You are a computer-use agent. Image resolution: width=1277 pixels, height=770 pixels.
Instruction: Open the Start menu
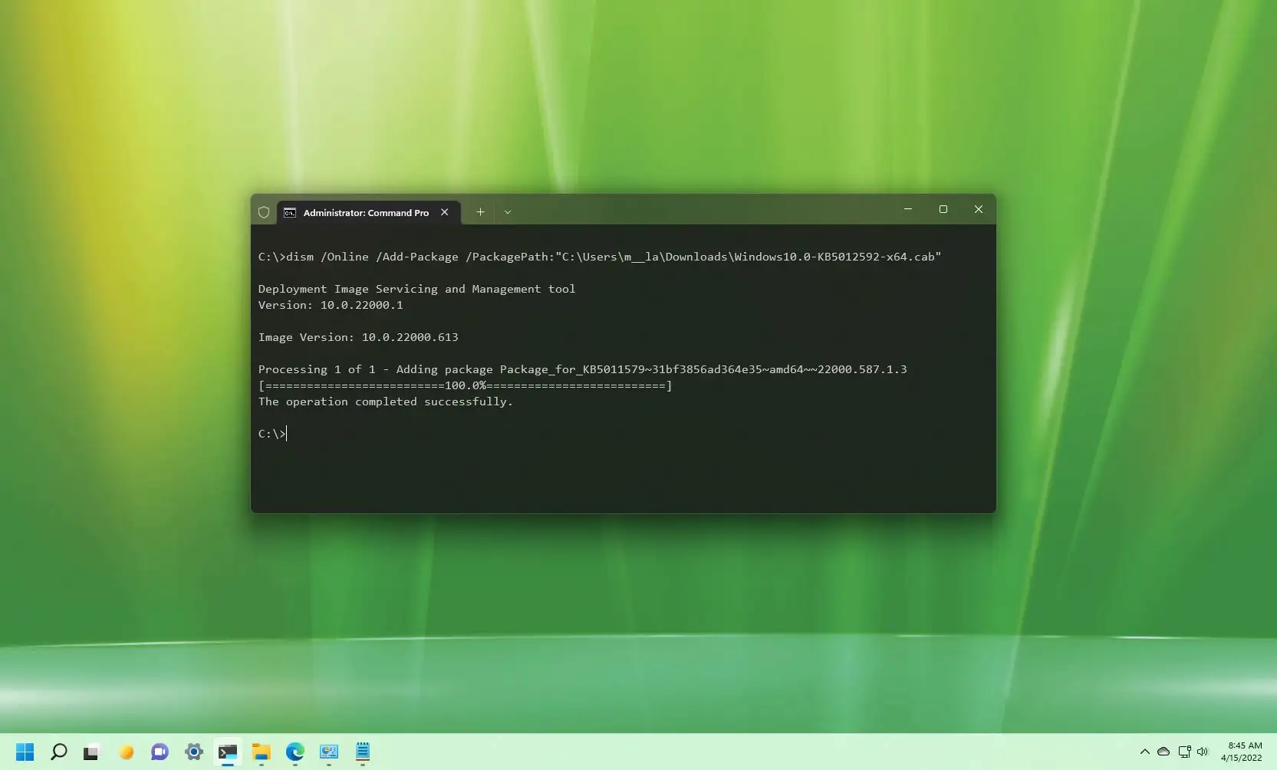click(25, 752)
